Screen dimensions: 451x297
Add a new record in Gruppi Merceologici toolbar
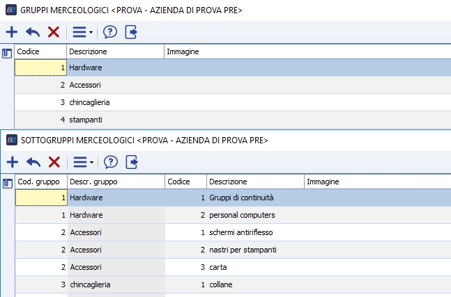(x=12, y=31)
